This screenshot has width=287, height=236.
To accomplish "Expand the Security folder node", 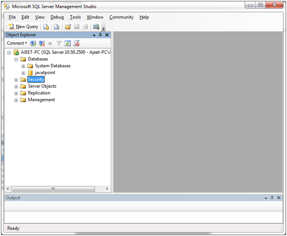I will (16, 80).
